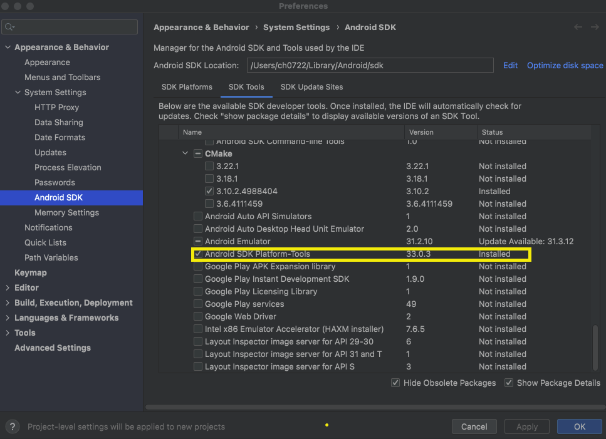Toggle the Android Emulator checkbox
The width and height of the screenshot is (606, 439).
(198, 241)
